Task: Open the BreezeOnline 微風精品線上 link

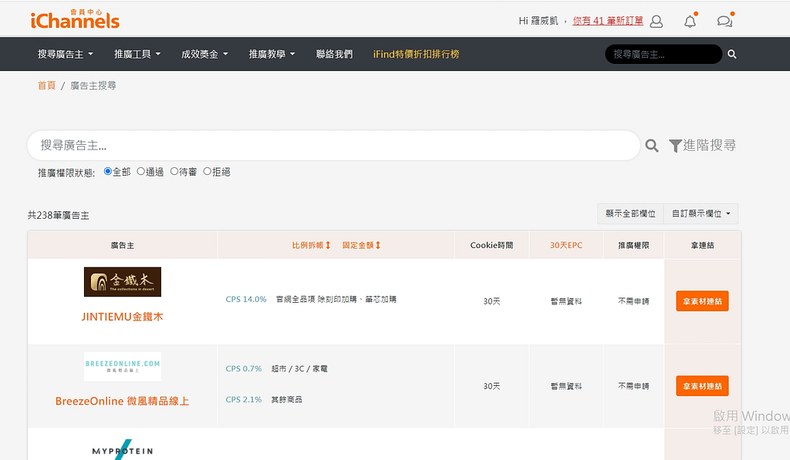Action: [123, 401]
